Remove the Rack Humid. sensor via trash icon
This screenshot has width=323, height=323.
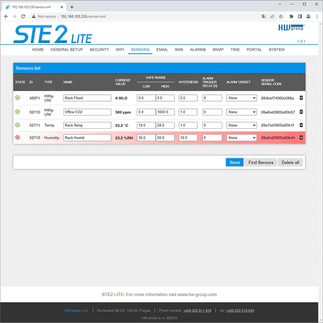(301, 138)
